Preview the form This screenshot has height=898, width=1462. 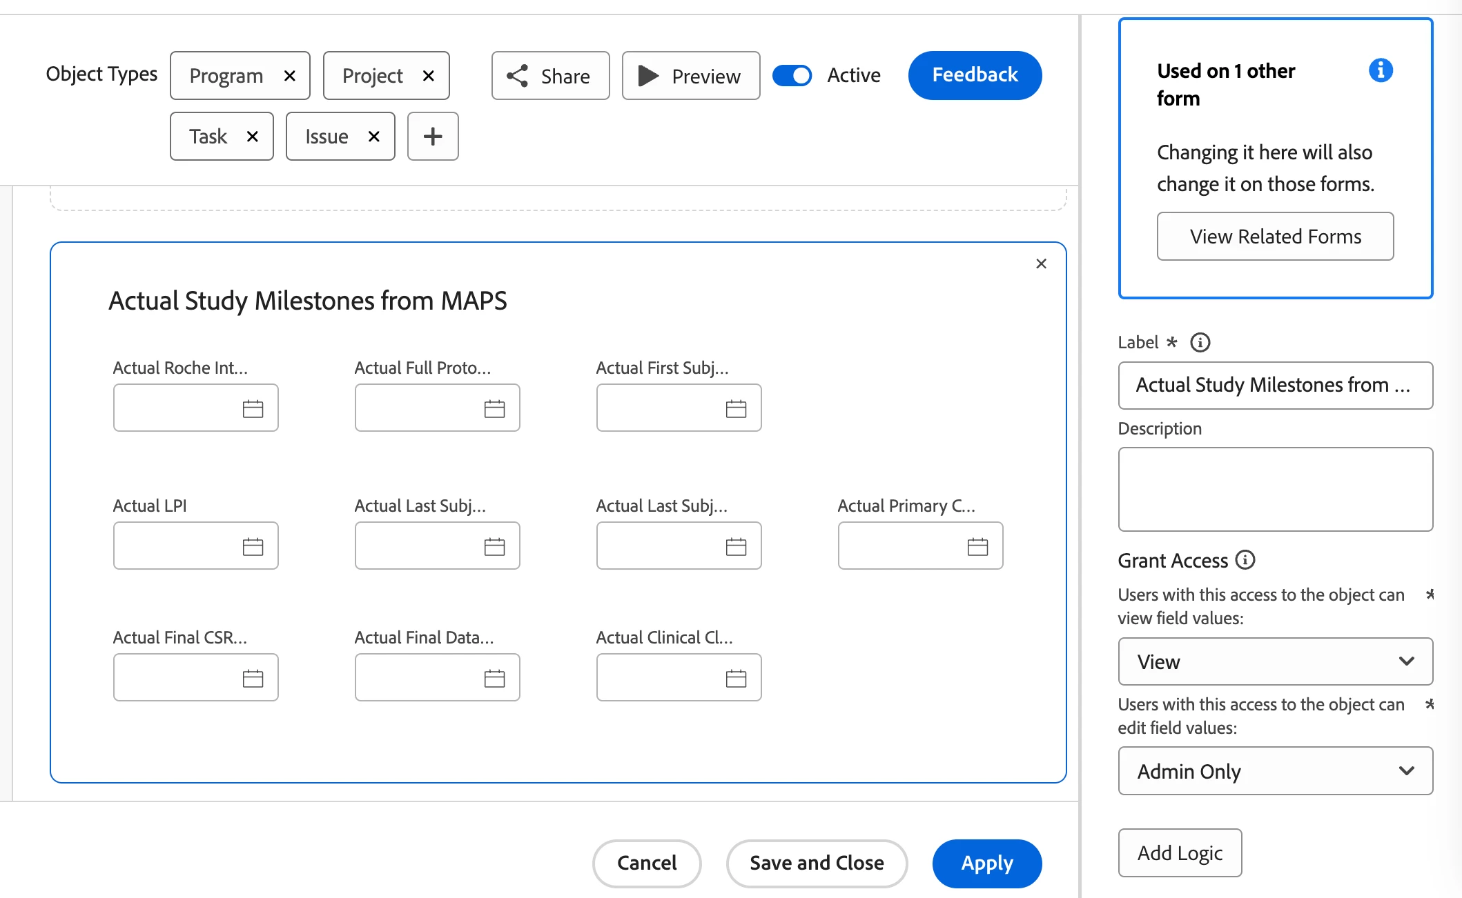[x=690, y=76]
